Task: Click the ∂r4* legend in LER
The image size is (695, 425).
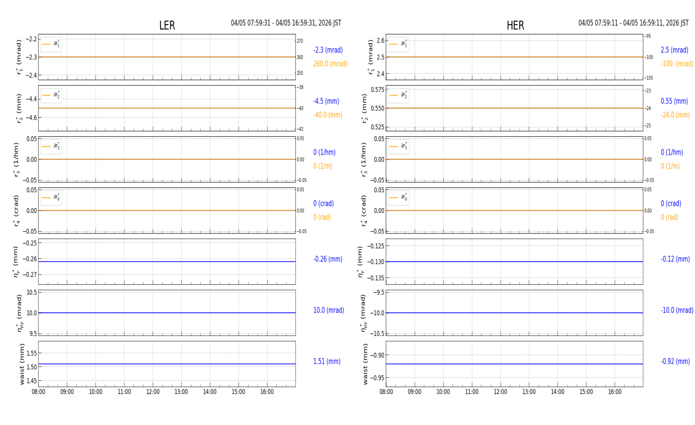Action: coord(51,198)
